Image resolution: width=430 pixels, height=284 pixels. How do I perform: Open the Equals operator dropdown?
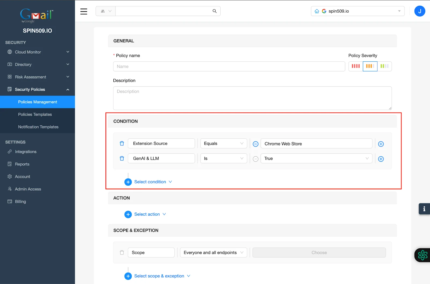pyautogui.click(x=223, y=143)
